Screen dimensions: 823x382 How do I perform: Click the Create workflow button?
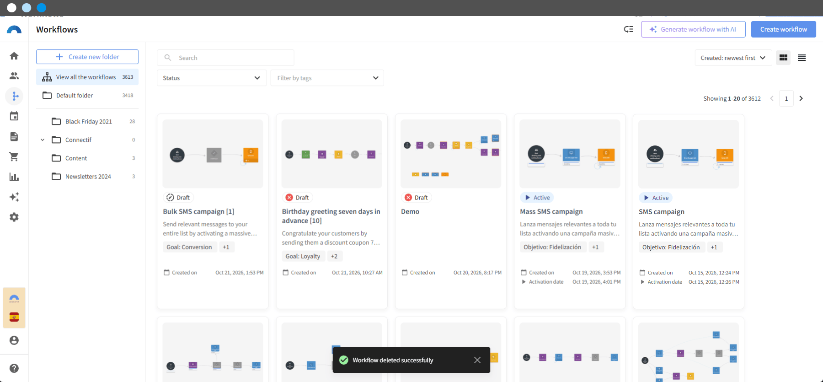click(784, 29)
